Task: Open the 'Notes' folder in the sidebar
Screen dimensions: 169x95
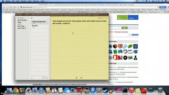Action: pos(19,22)
